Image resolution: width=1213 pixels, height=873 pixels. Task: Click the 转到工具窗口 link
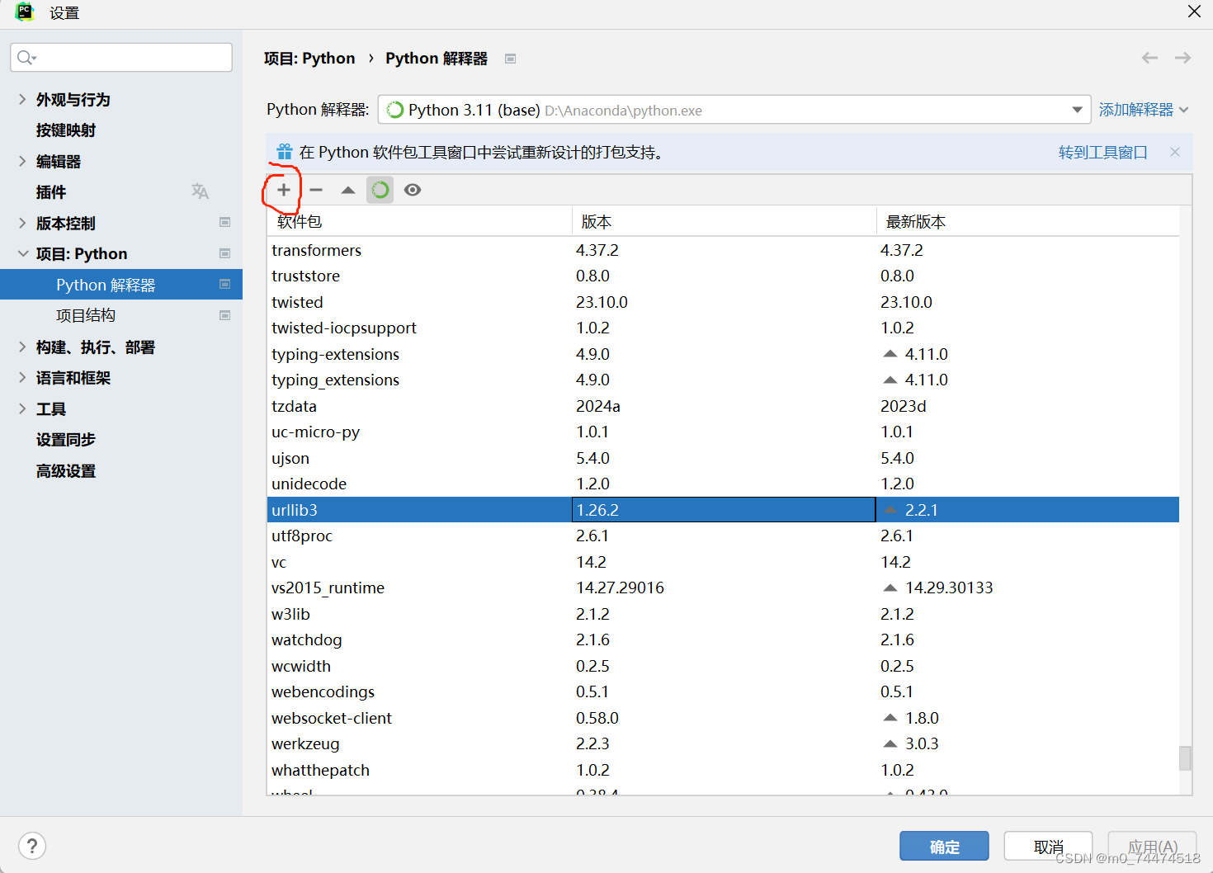(1103, 152)
